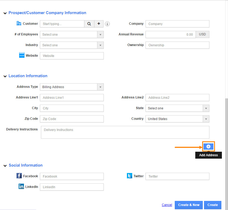The width and height of the screenshot is (228, 210).
Task: Click the info icon beside Customer field
Action: point(107,24)
